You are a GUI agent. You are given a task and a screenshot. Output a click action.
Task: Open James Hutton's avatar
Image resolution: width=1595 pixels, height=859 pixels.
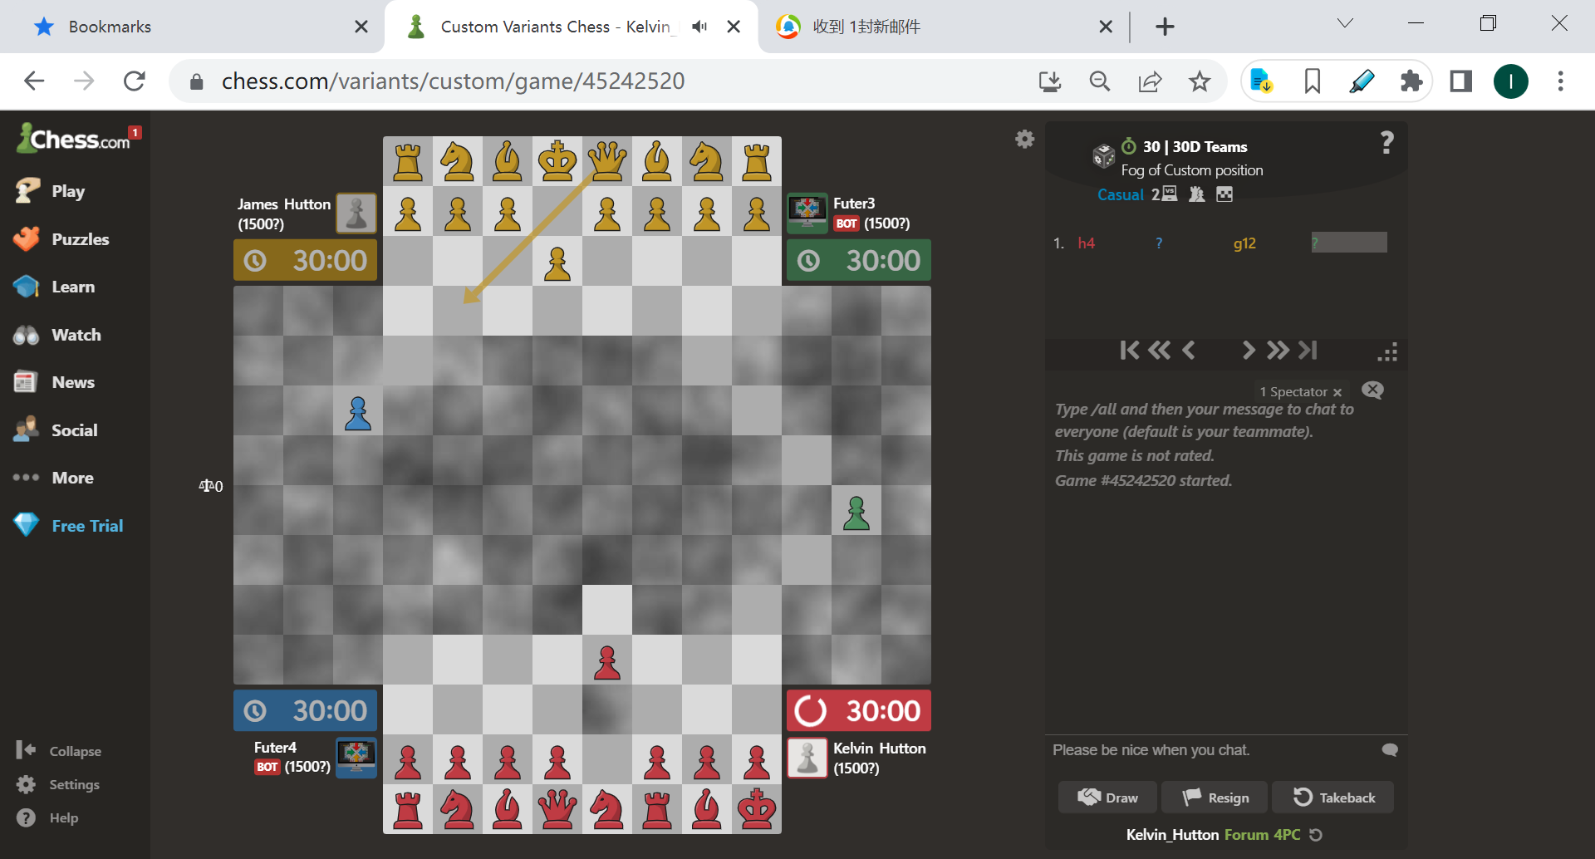coord(356,213)
